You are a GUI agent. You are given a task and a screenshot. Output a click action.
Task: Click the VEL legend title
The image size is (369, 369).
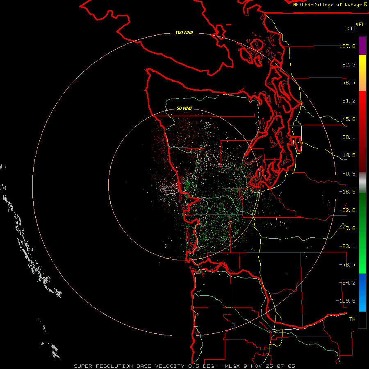[x=360, y=25]
